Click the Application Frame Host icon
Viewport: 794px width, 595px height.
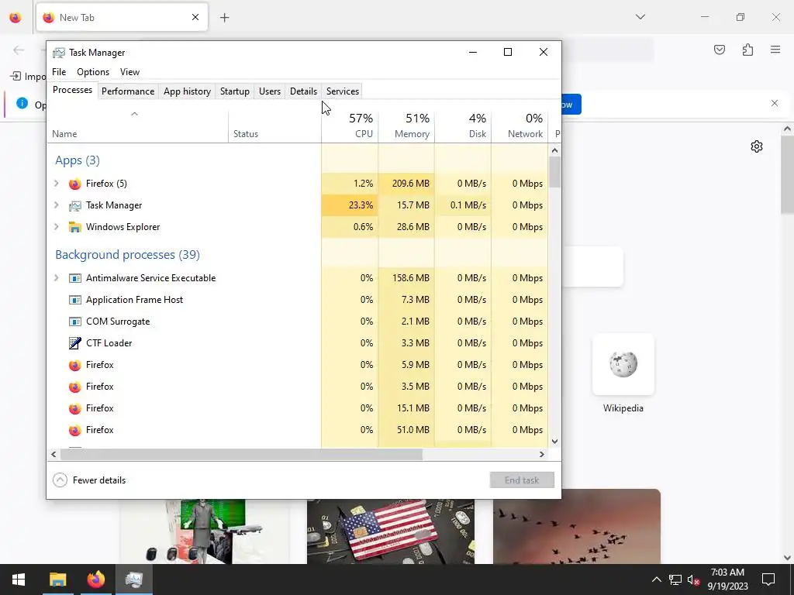[75, 300]
